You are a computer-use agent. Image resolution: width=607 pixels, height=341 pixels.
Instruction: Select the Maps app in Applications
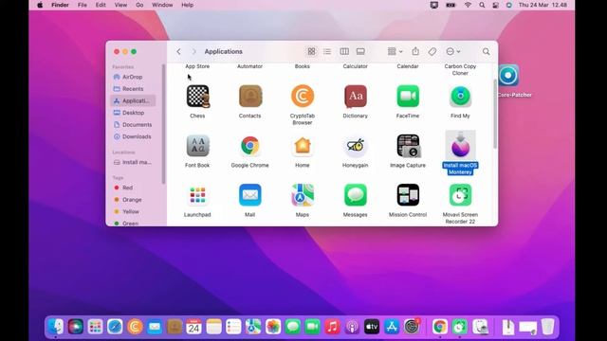click(303, 195)
